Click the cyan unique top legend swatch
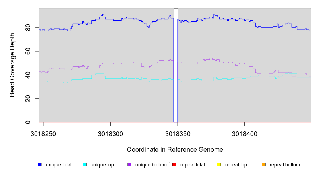 coord(85,164)
